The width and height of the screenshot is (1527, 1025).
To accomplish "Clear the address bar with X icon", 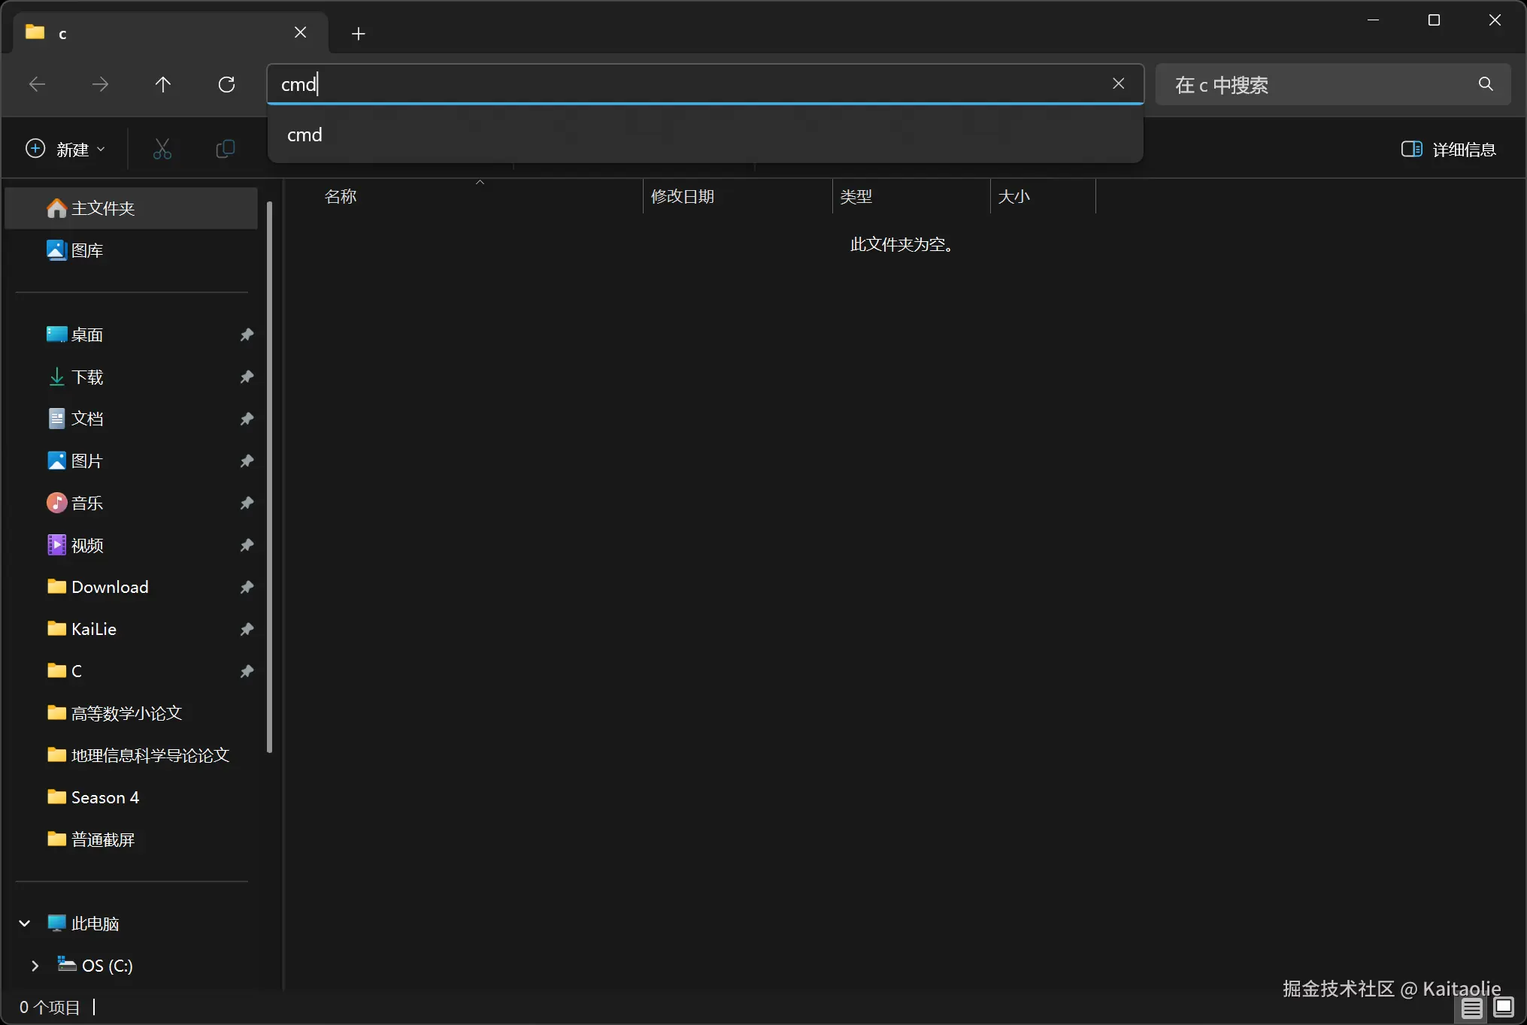I will 1118,83.
